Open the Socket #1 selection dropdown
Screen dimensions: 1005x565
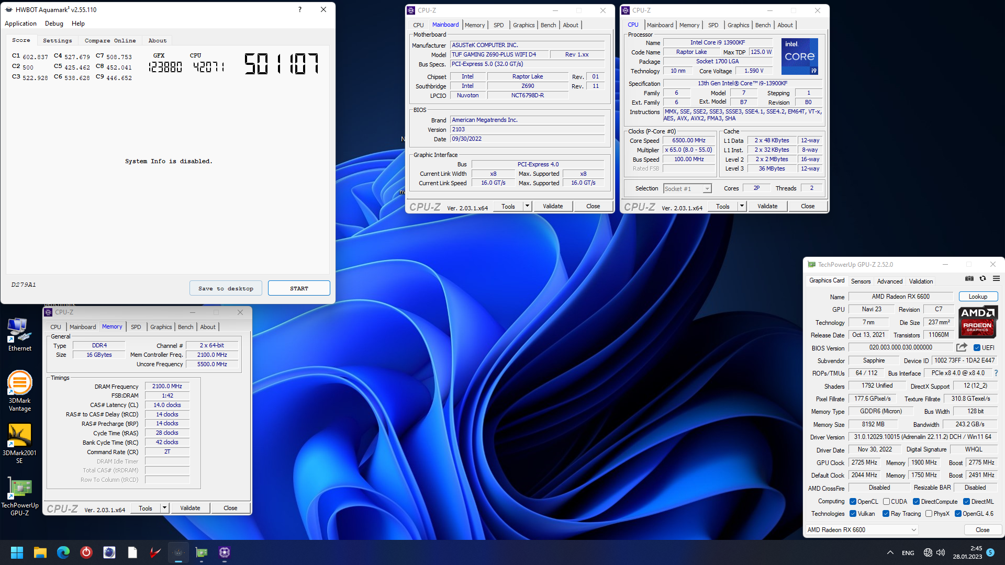(x=687, y=189)
